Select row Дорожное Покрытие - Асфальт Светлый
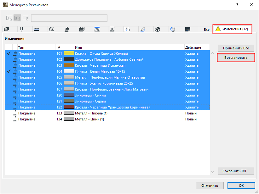The image size is (259, 194). click(x=107, y=59)
